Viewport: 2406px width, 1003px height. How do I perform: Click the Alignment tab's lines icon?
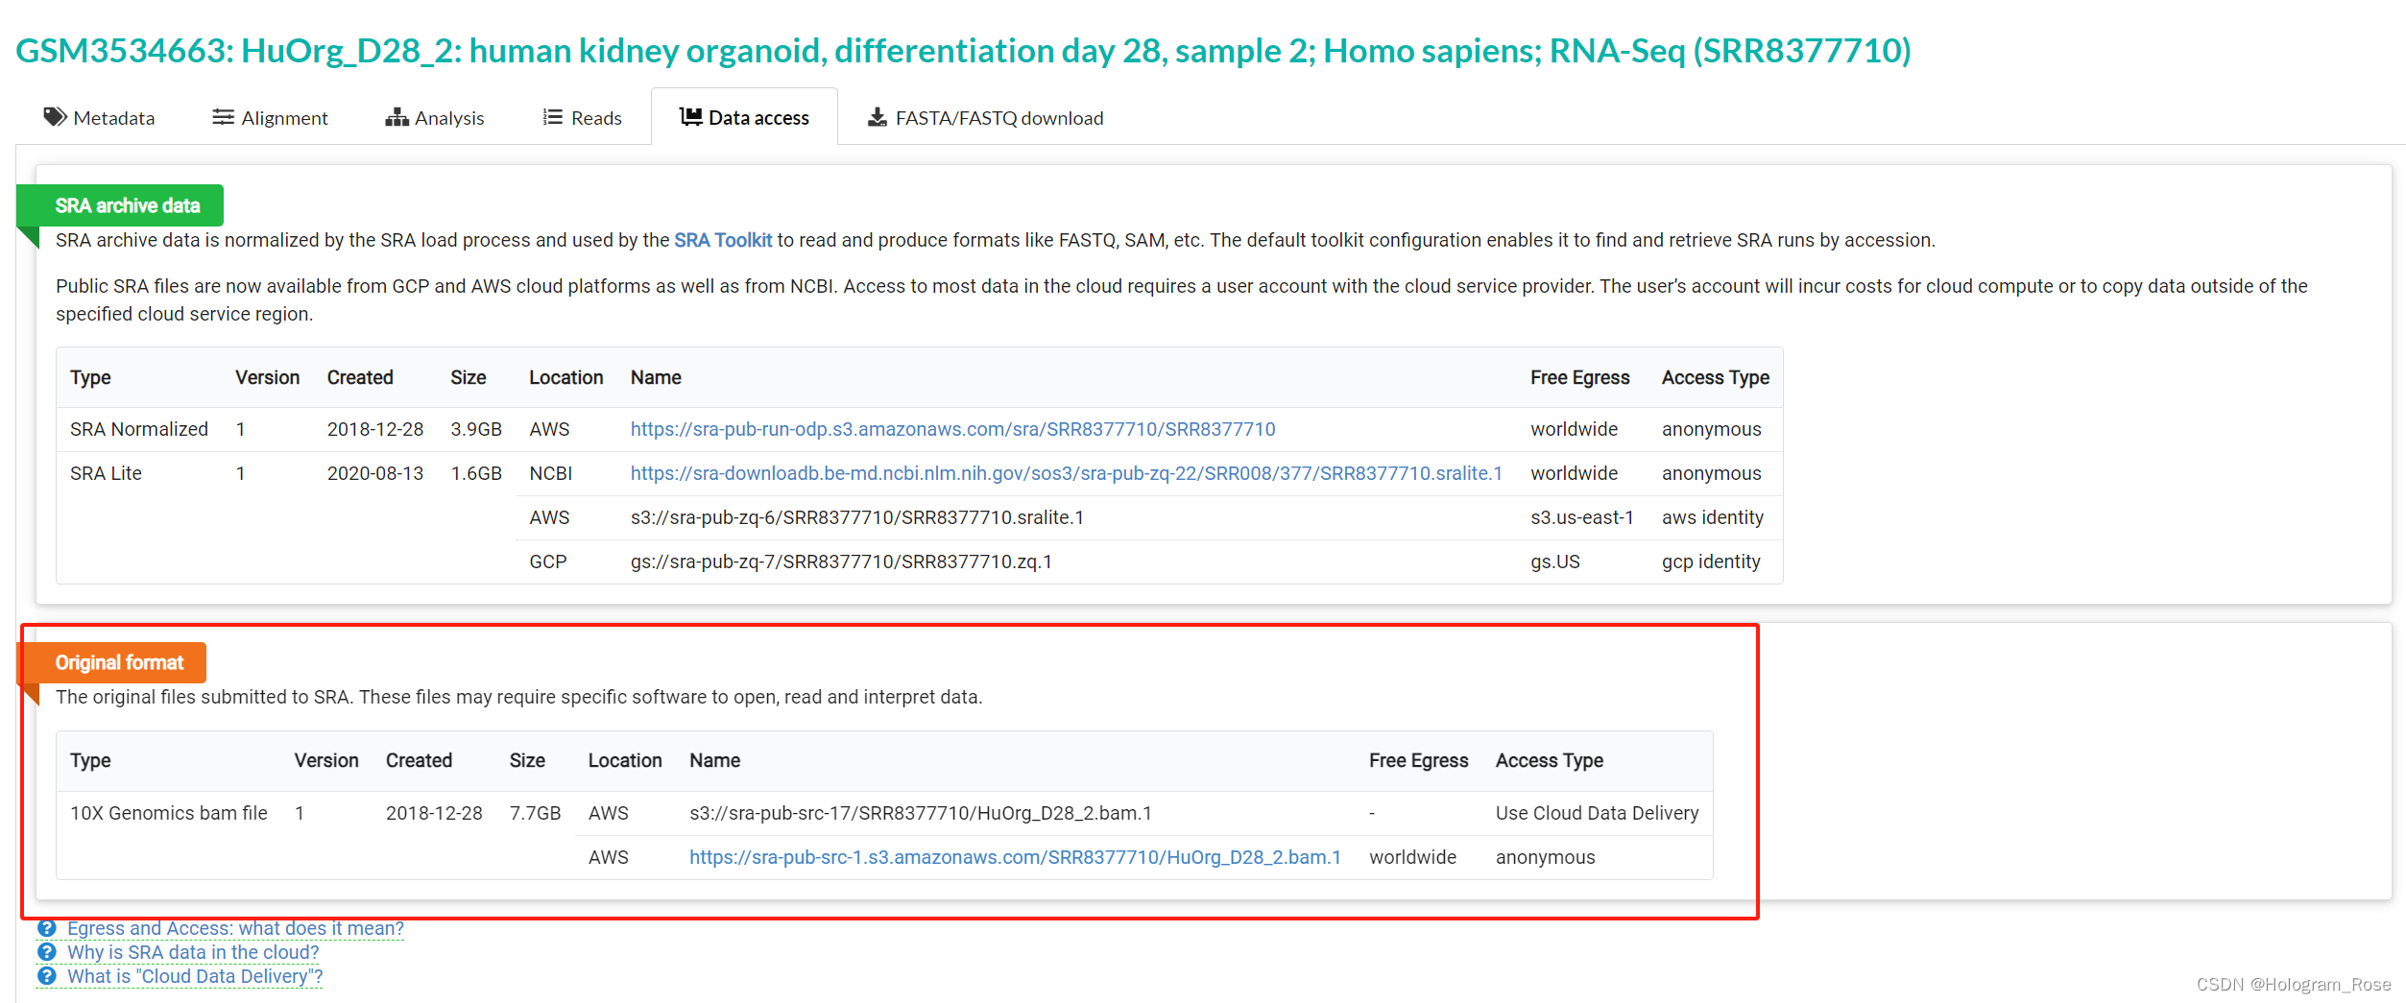click(223, 117)
